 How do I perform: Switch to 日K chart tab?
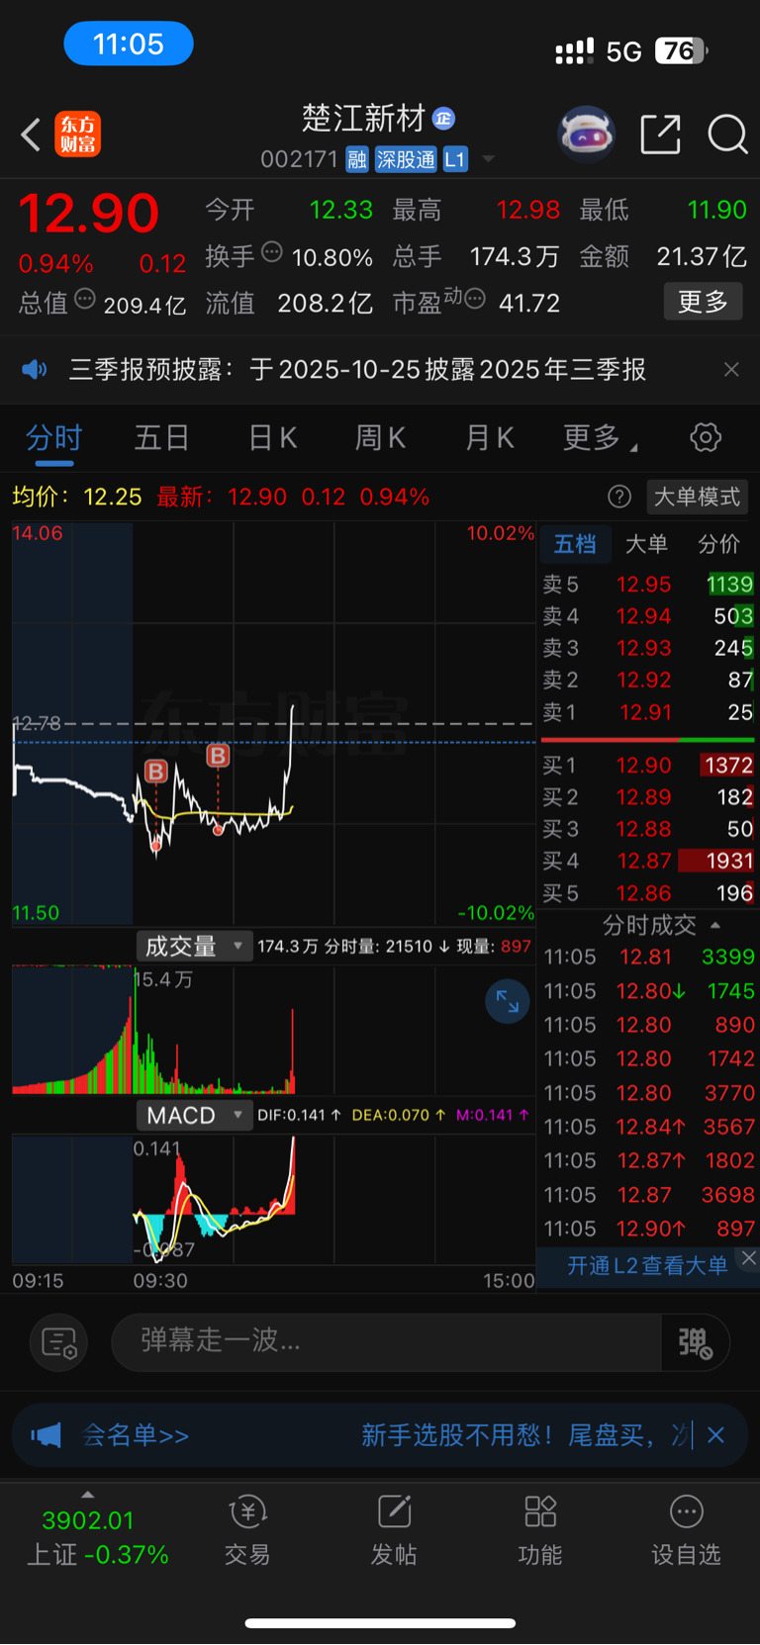point(272,437)
